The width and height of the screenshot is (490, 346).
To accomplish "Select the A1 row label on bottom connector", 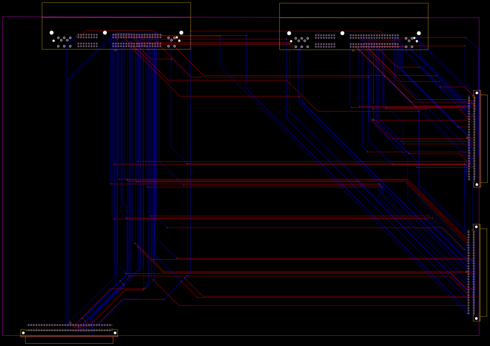I will (x=112, y=329).
